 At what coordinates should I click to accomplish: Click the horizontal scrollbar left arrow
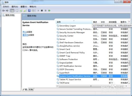(x=57, y=86)
